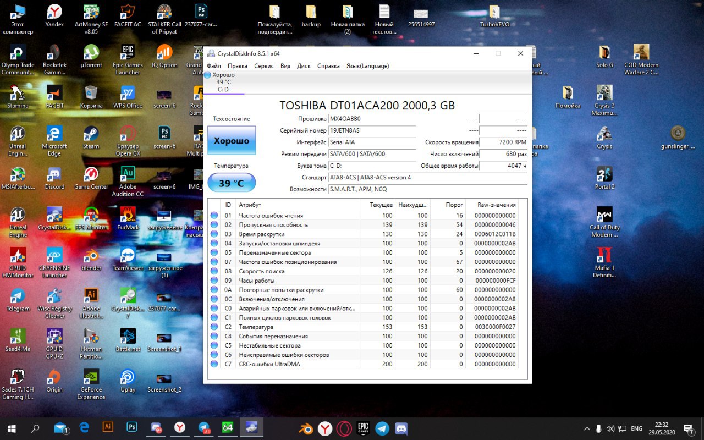Image resolution: width=704 pixels, height=440 pixels.
Task: Click raw value 0006012C011B
Action: (495, 234)
